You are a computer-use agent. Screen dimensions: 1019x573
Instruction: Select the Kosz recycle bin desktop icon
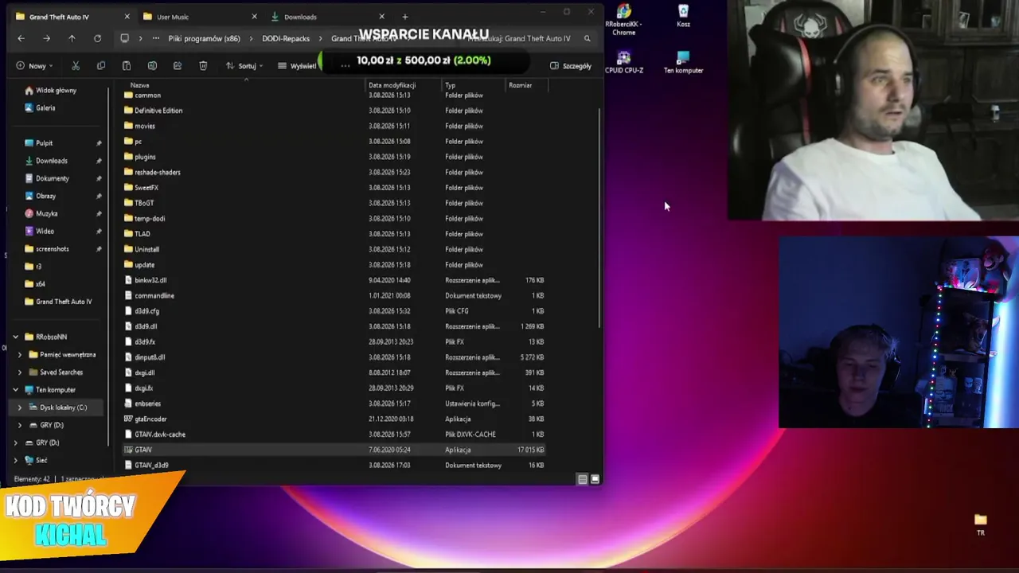tap(683, 16)
